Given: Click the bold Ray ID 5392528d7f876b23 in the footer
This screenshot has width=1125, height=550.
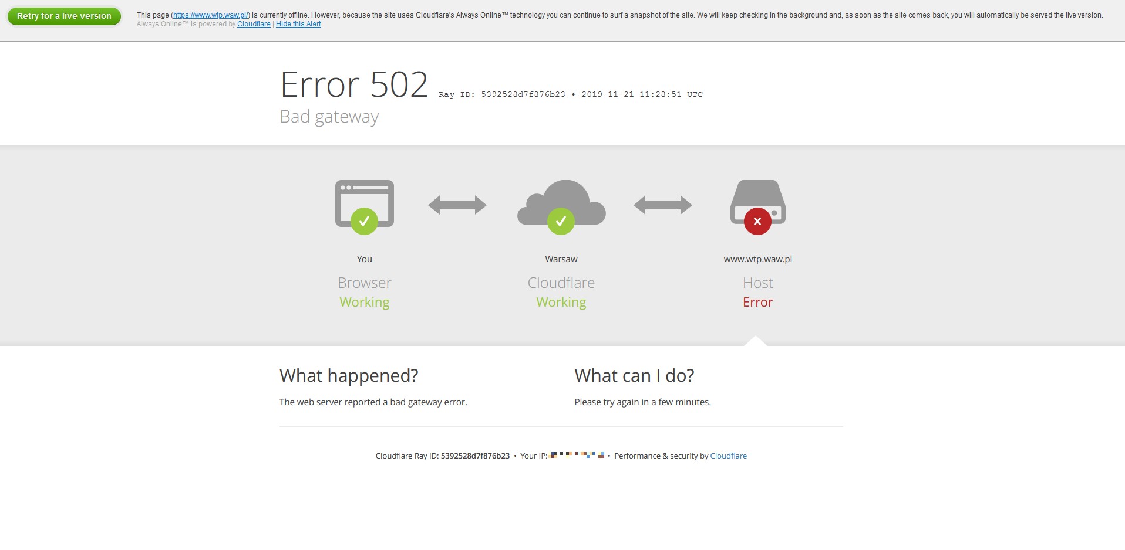Looking at the screenshot, I should pos(475,456).
